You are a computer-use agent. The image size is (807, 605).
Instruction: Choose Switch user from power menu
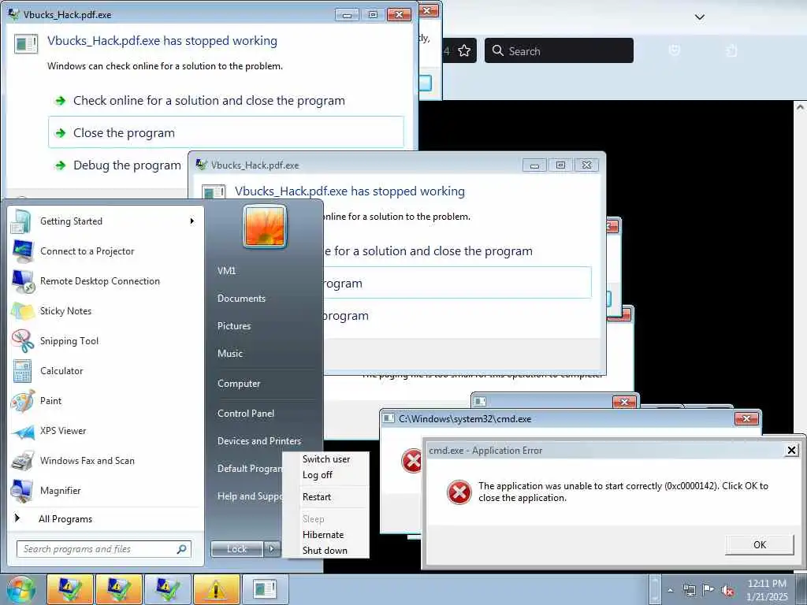click(x=325, y=459)
